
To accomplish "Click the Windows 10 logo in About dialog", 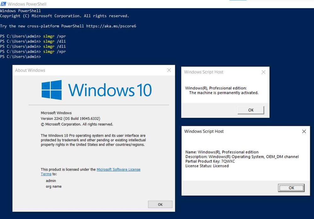I will coord(96,90).
